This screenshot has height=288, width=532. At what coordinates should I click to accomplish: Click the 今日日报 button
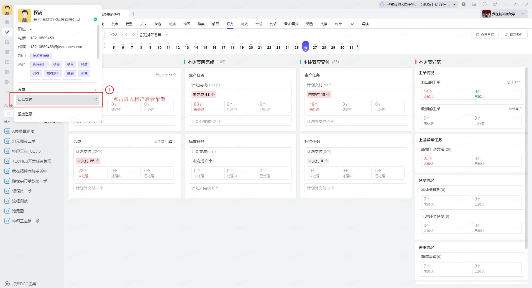click(x=485, y=35)
